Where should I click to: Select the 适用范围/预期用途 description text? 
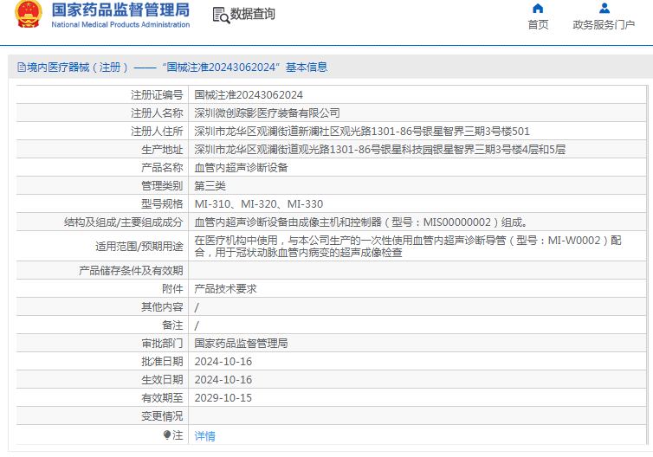pyautogui.click(x=408, y=247)
